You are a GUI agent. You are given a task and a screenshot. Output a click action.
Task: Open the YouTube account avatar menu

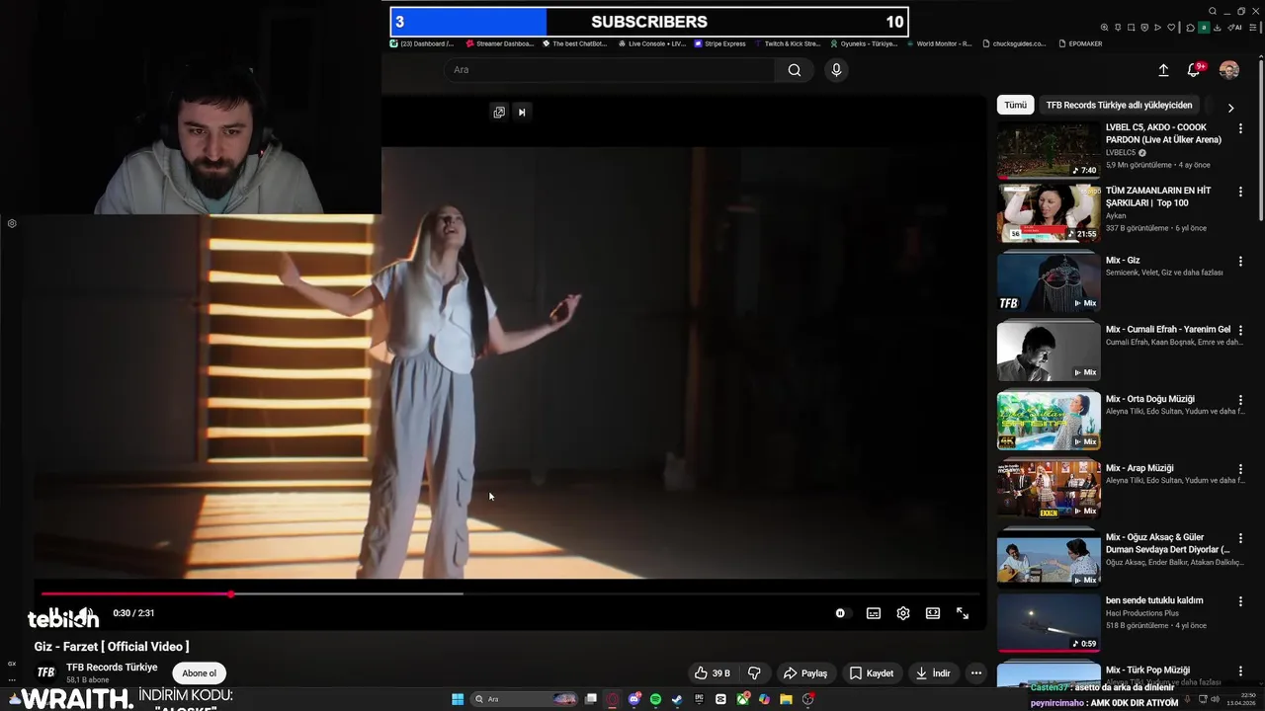(x=1229, y=70)
